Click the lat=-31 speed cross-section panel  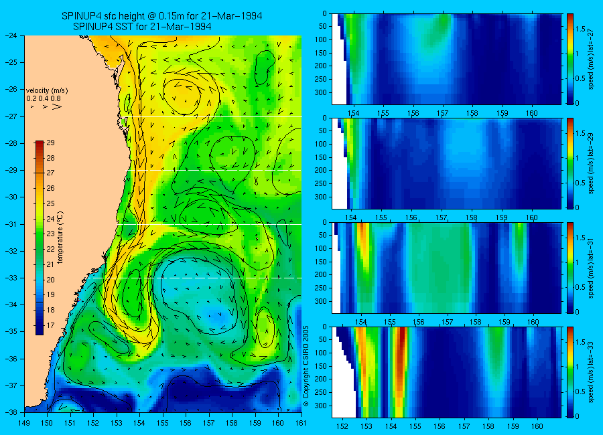pos(446,268)
